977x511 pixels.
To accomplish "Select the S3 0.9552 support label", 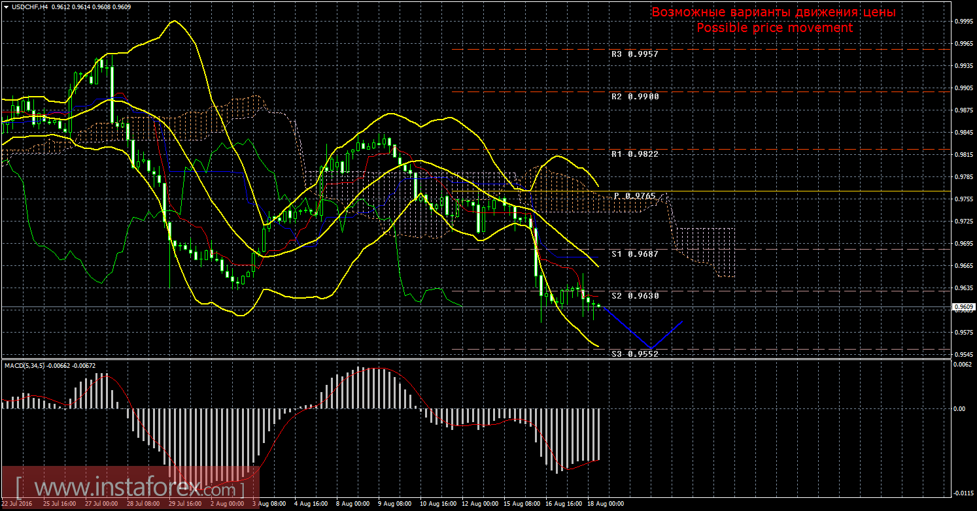I will point(634,354).
